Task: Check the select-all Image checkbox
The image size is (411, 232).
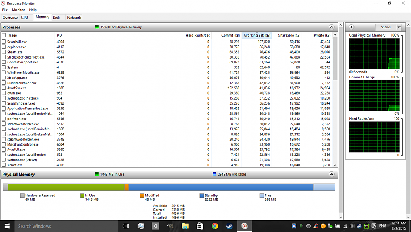Action: (4, 35)
